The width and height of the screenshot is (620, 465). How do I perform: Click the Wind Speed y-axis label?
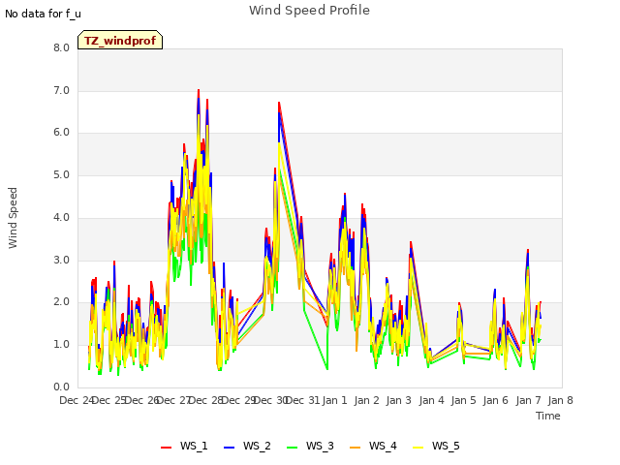pos(13,218)
